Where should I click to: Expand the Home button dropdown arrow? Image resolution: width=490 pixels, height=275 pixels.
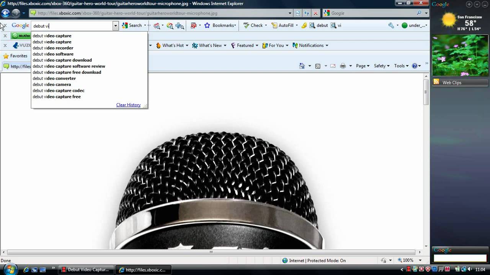click(x=310, y=66)
